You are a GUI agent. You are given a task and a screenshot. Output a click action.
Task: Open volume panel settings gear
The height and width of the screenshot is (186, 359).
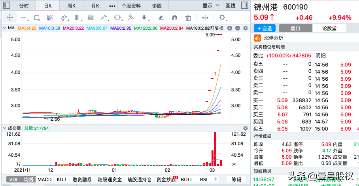pyautogui.click(x=246, y=128)
